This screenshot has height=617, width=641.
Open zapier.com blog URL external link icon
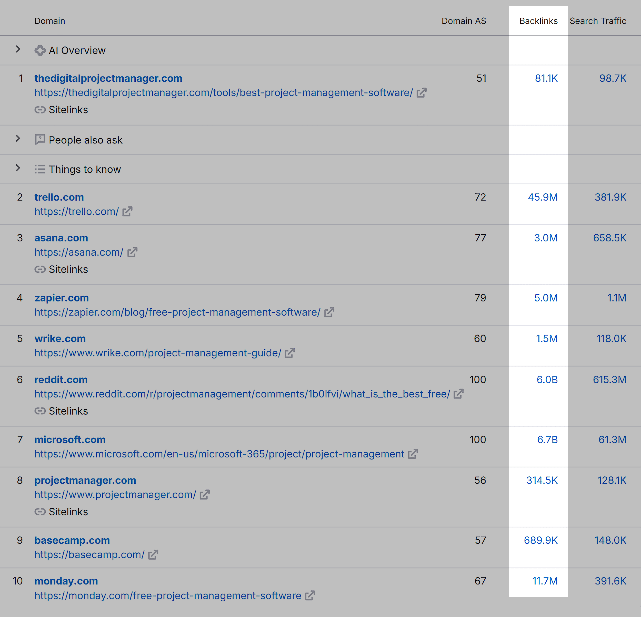coord(329,312)
